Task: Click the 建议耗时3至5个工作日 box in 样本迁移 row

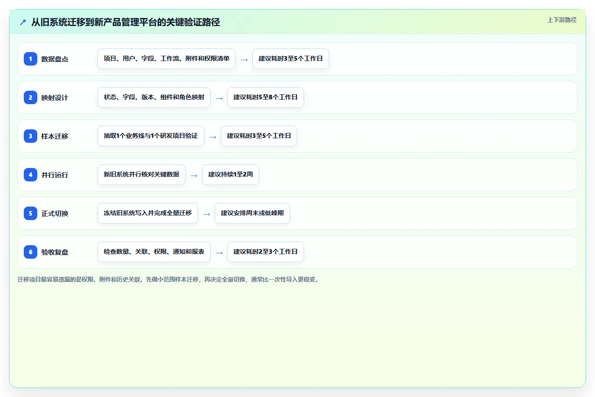Action: pos(259,136)
